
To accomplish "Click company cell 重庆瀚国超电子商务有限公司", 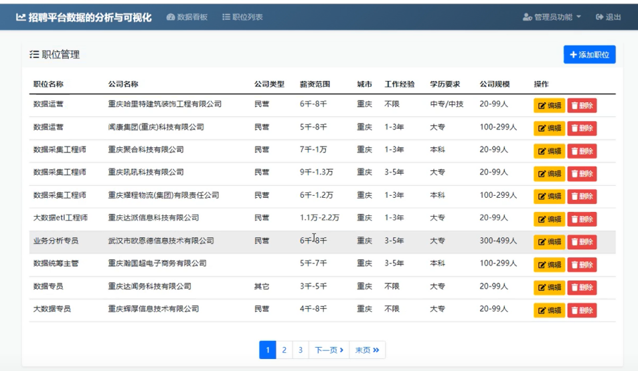I will tap(157, 263).
